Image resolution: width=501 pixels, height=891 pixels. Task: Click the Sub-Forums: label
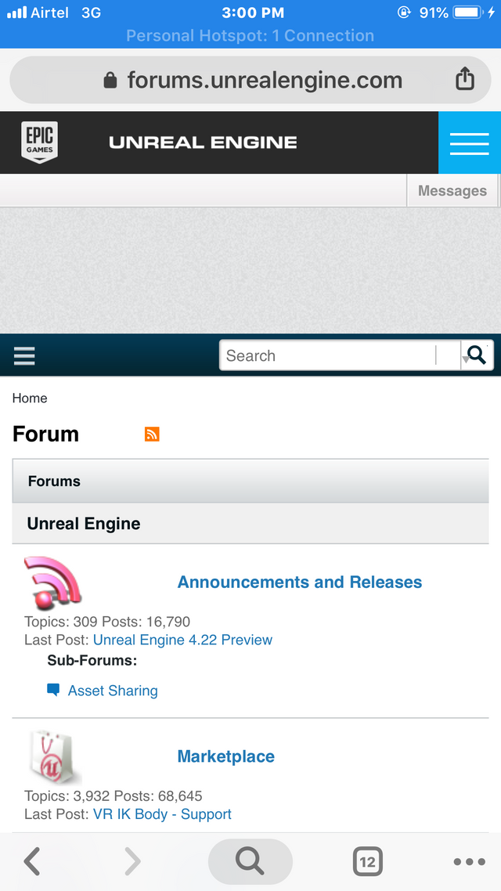point(92,661)
